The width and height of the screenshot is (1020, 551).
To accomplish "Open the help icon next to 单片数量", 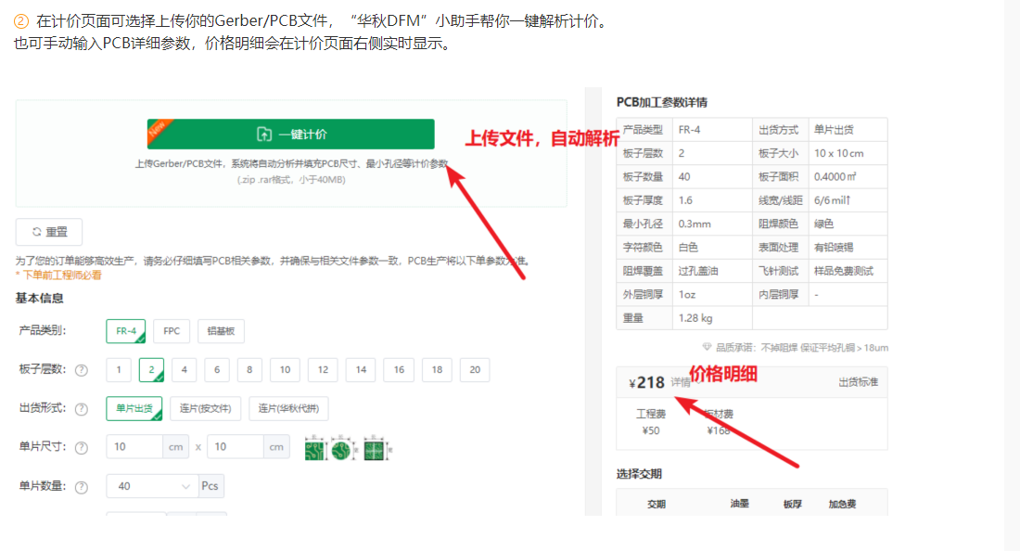I will click(82, 485).
